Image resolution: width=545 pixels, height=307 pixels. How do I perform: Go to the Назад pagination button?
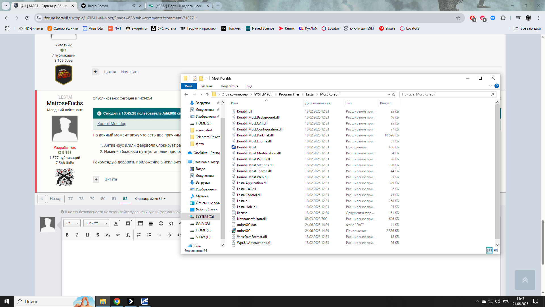point(56,199)
